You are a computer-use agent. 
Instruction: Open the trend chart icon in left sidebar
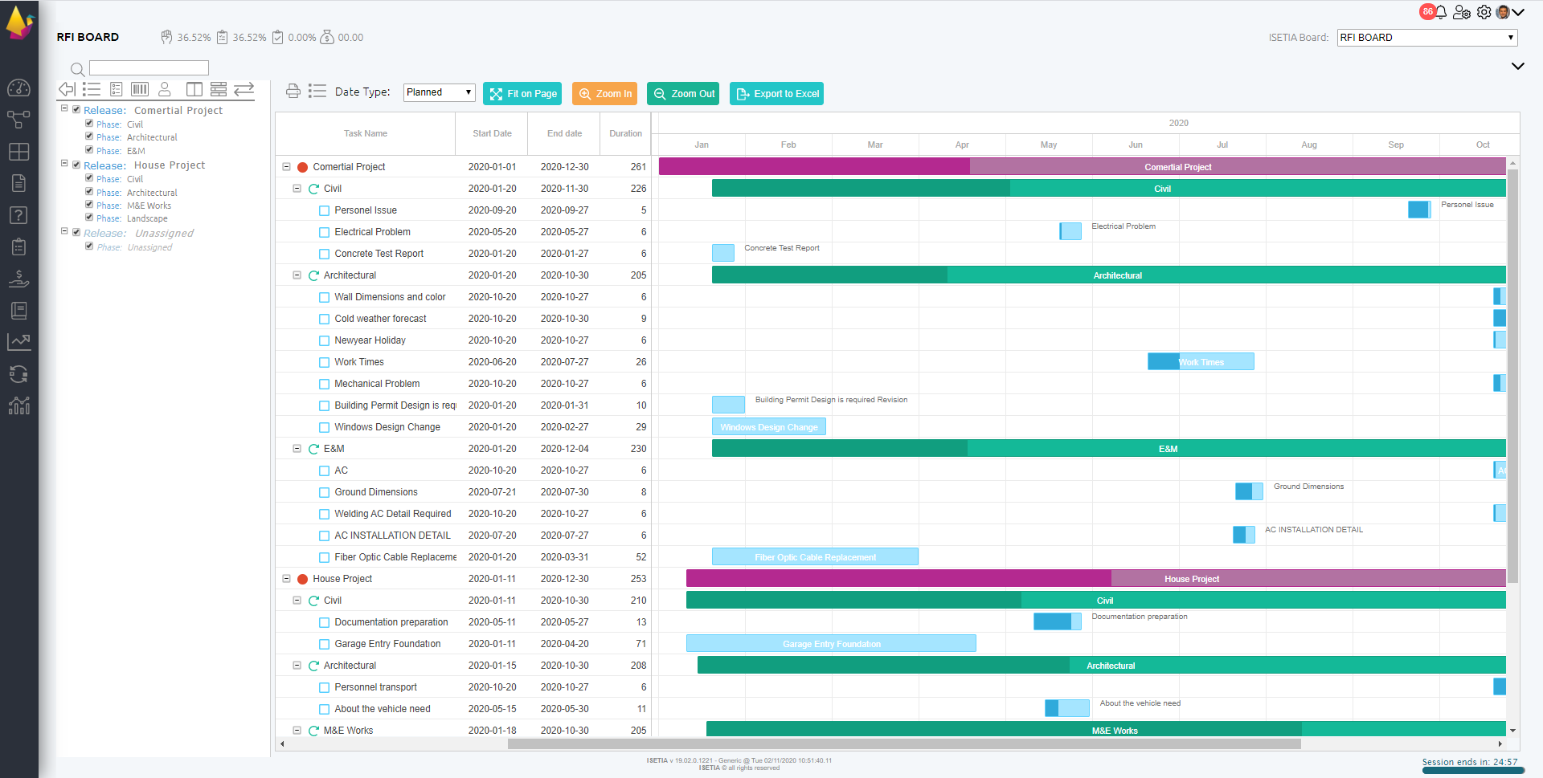(19, 341)
